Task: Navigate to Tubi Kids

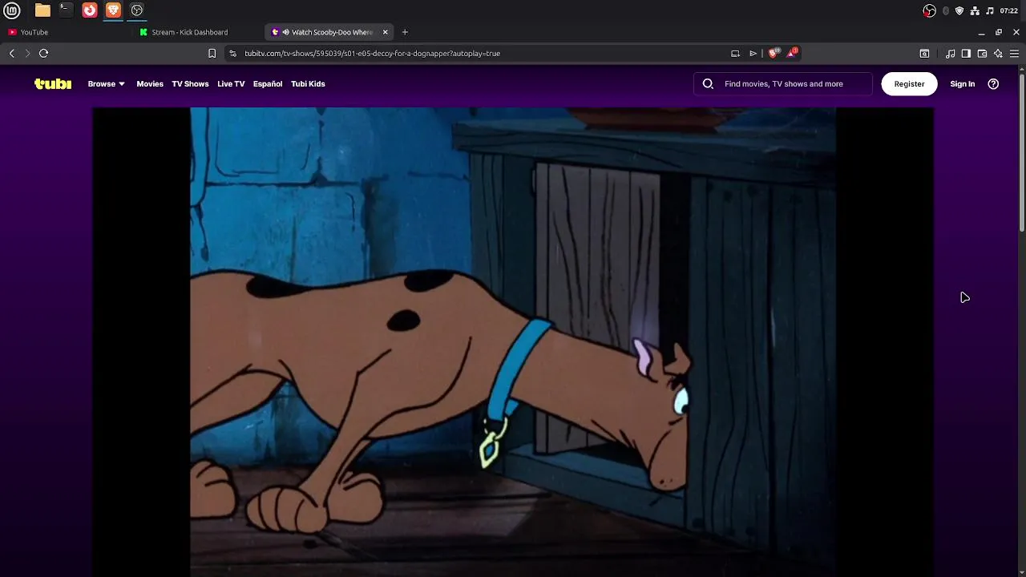Action: pyautogui.click(x=308, y=83)
